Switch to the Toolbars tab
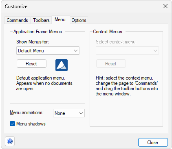The height and width of the screenshot is (149, 172). (x=41, y=20)
